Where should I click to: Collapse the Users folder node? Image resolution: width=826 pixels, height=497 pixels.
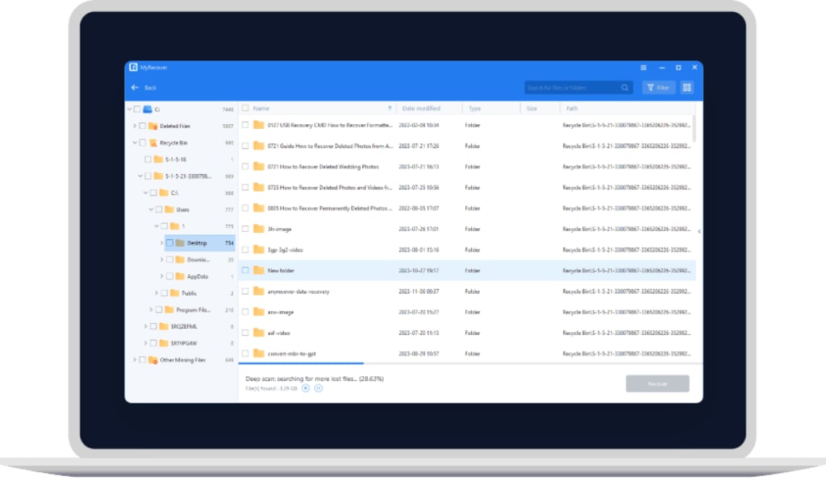[x=151, y=209]
